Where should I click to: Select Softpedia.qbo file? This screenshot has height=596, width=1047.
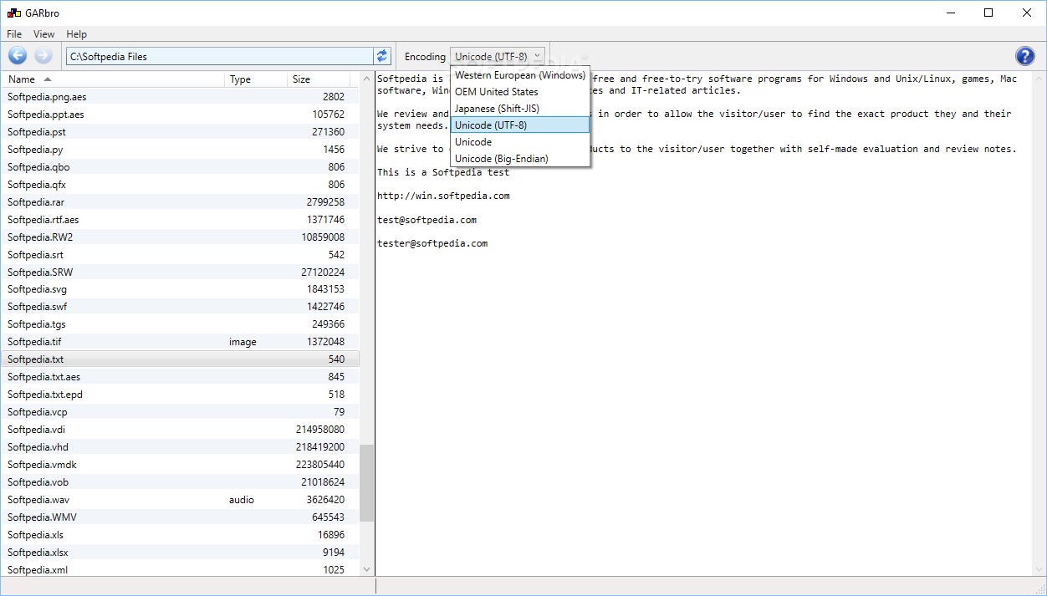coord(180,167)
